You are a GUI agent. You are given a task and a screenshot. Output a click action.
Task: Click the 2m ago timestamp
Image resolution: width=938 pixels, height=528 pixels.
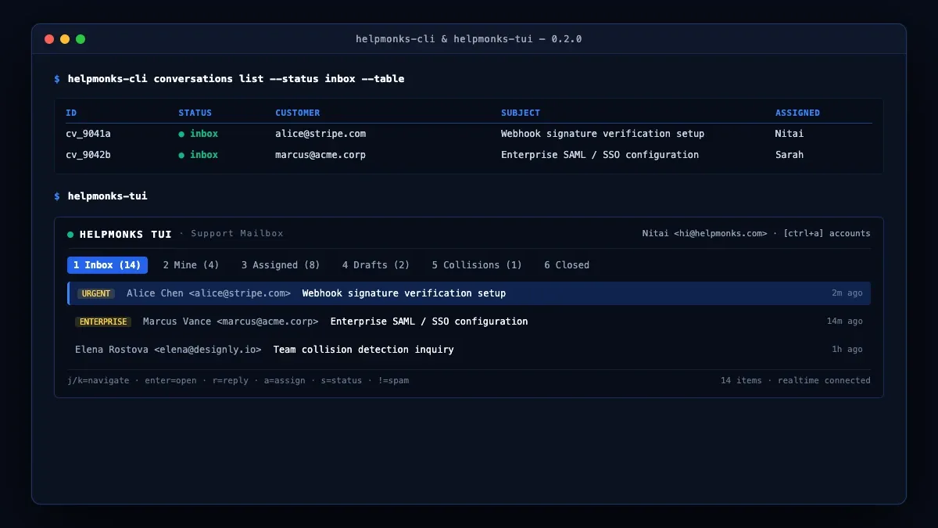(x=847, y=293)
